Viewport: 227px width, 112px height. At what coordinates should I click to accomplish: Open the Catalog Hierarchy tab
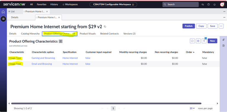(x=30, y=34)
